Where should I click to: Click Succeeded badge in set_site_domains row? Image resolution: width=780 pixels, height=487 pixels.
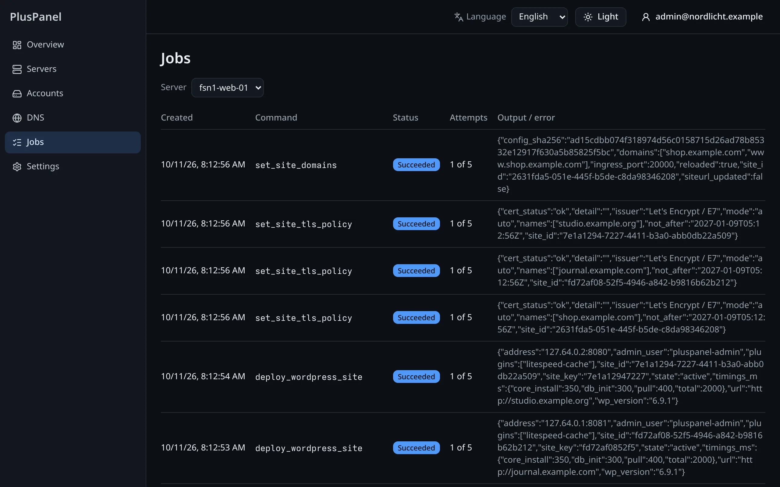pos(416,165)
